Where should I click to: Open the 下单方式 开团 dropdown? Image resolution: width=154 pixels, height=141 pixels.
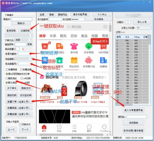(x=31, y=40)
